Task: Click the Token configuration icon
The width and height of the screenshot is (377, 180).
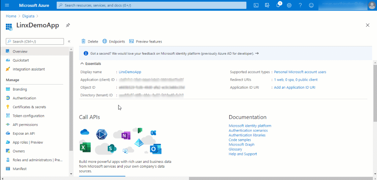Action: [x=8, y=116]
